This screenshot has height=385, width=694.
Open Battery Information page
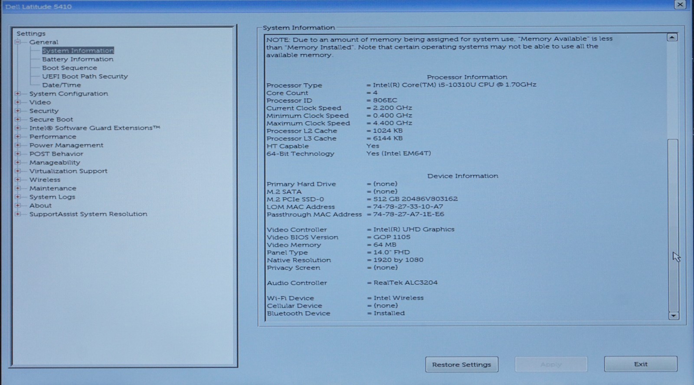click(78, 59)
